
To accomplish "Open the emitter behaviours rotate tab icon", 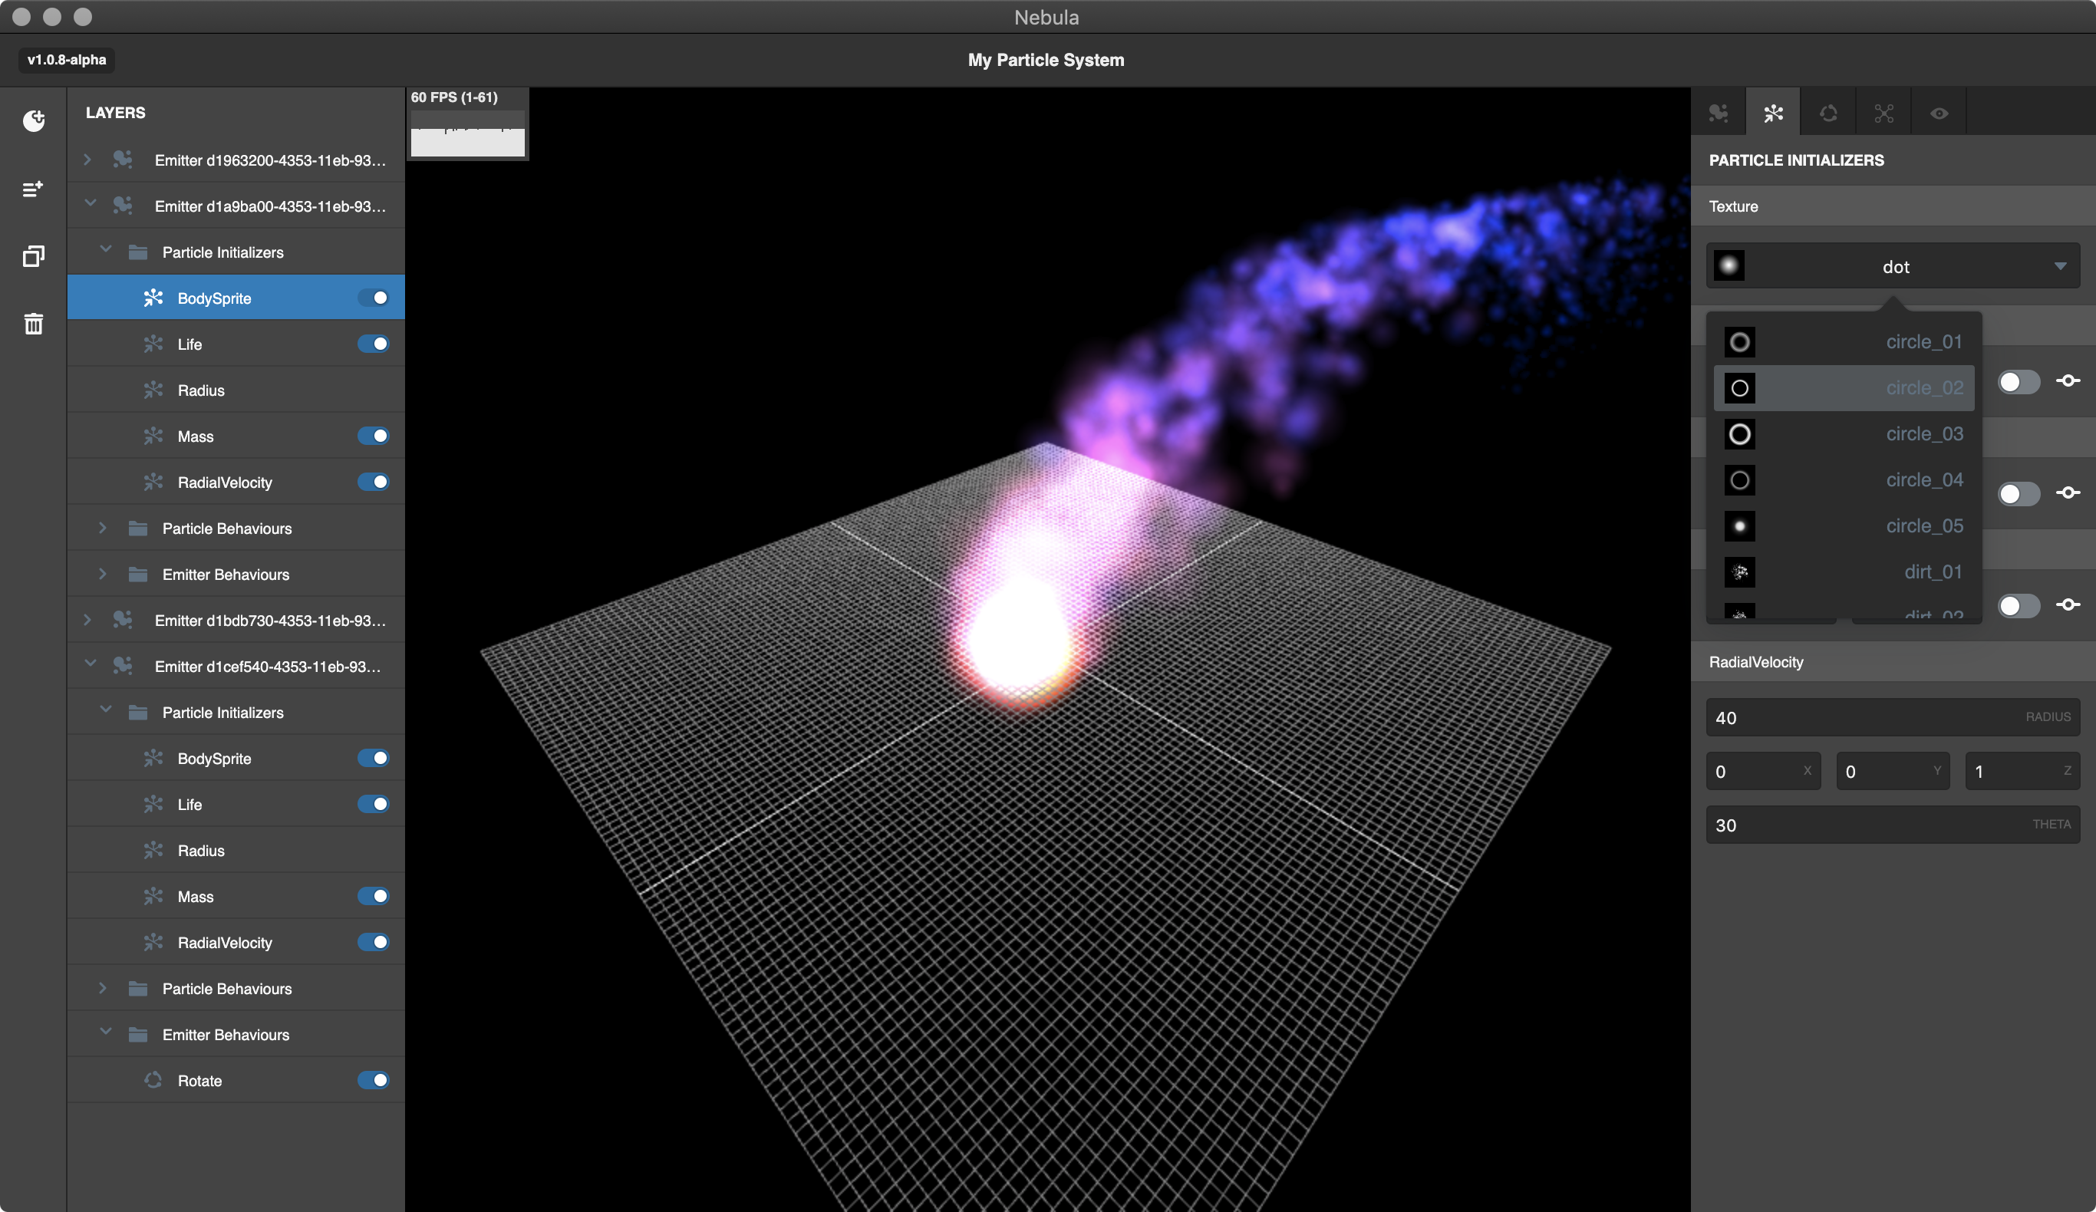I will coord(1828,113).
